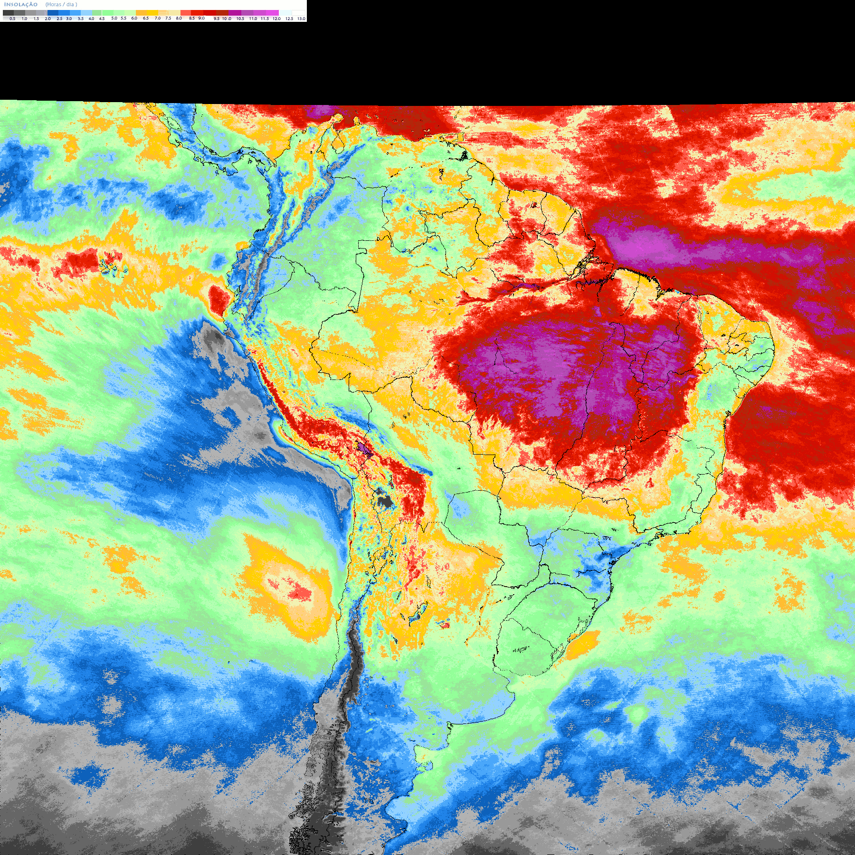Image resolution: width=855 pixels, height=855 pixels.
Task: Select the 13.0 legend value
Action: (301, 19)
